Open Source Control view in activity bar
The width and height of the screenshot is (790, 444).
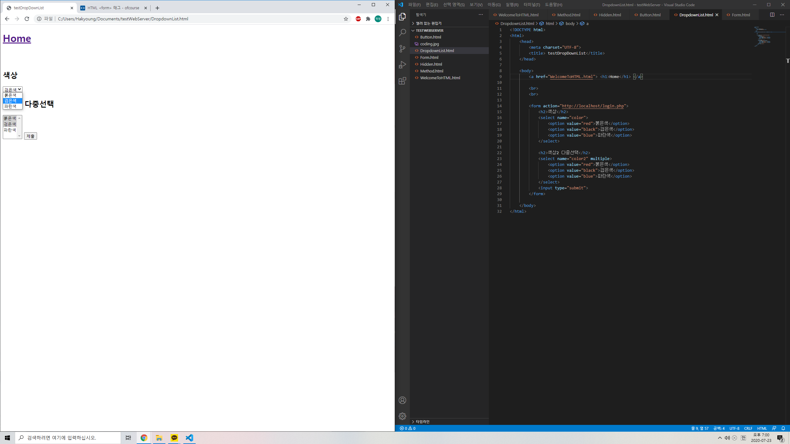coord(402,49)
